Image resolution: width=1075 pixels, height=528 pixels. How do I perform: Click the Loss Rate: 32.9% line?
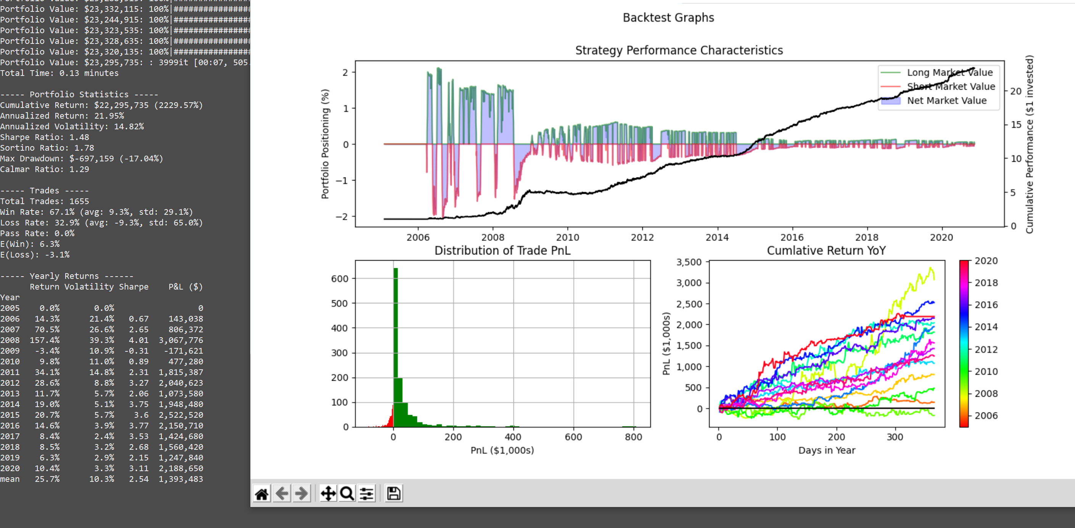pyautogui.click(x=101, y=222)
